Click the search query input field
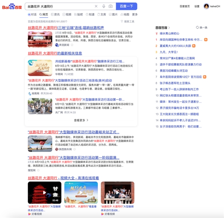This screenshot has width=224, height=218. coord(60,6)
